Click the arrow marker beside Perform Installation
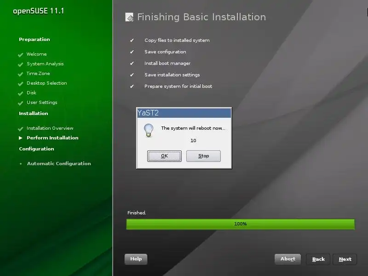Screen dimensions: 368x276 point(21,138)
